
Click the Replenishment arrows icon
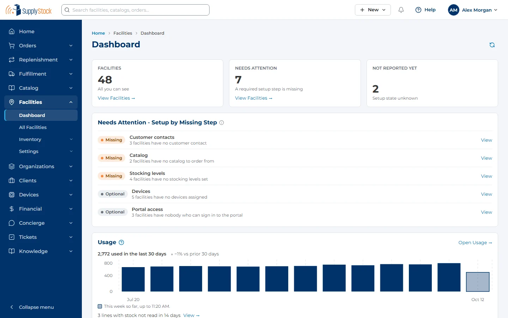[12, 60]
